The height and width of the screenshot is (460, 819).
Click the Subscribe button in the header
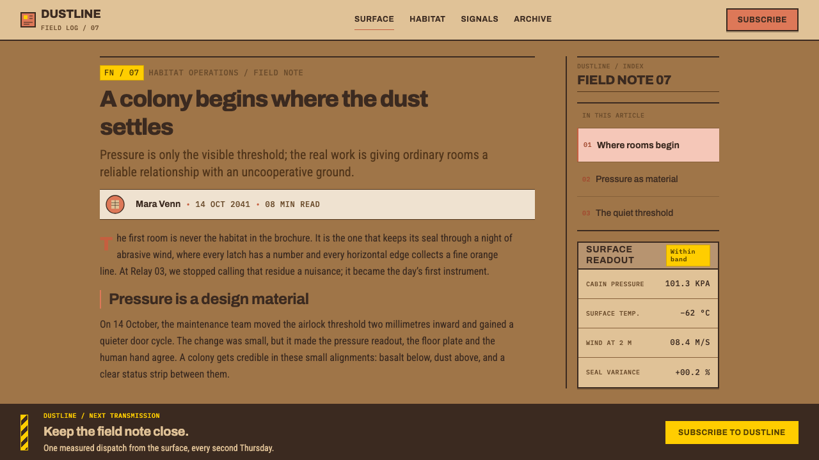pyautogui.click(x=762, y=20)
